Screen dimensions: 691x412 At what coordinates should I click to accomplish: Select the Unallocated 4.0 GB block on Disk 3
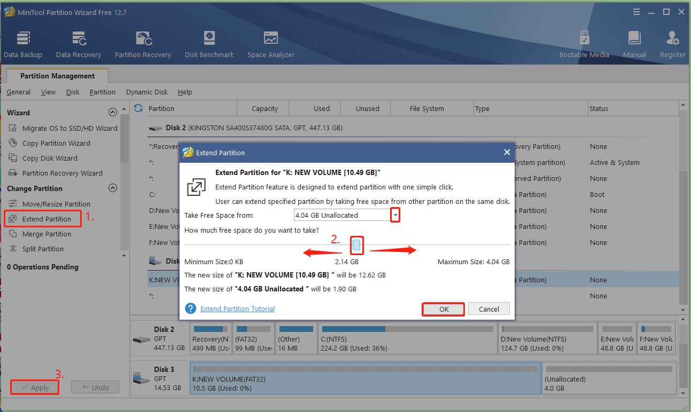point(609,378)
